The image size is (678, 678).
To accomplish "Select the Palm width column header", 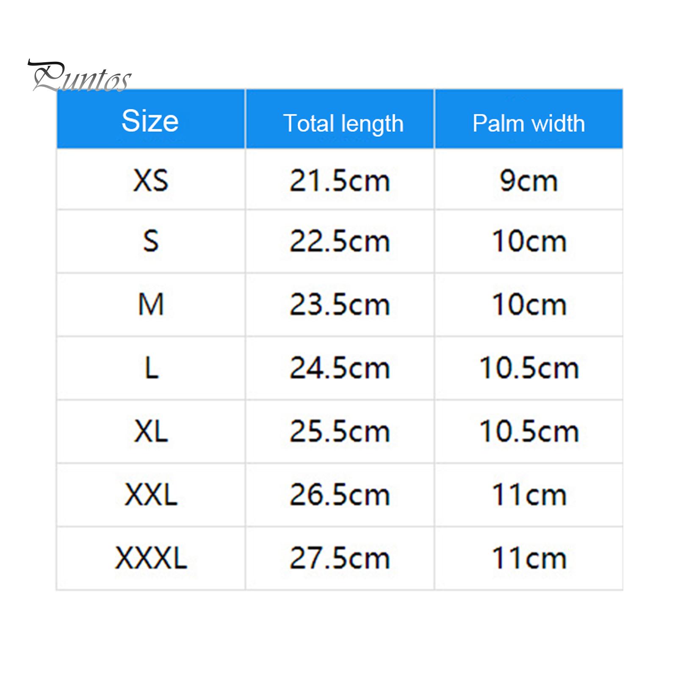I will [x=529, y=123].
